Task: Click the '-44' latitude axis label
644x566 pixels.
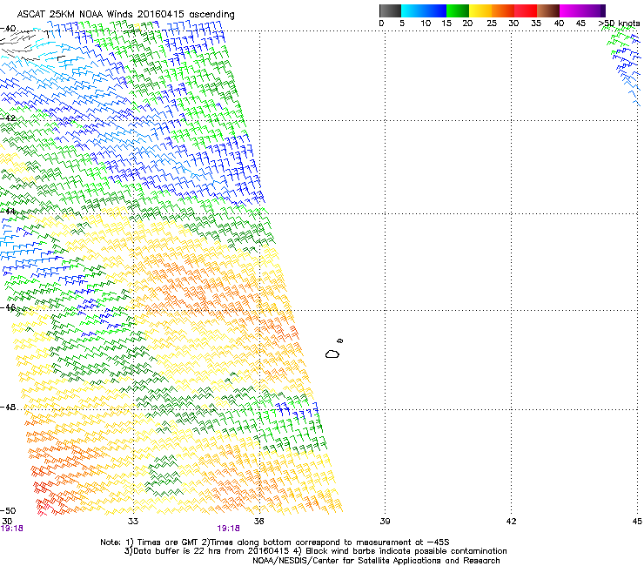Action: pos(8,212)
